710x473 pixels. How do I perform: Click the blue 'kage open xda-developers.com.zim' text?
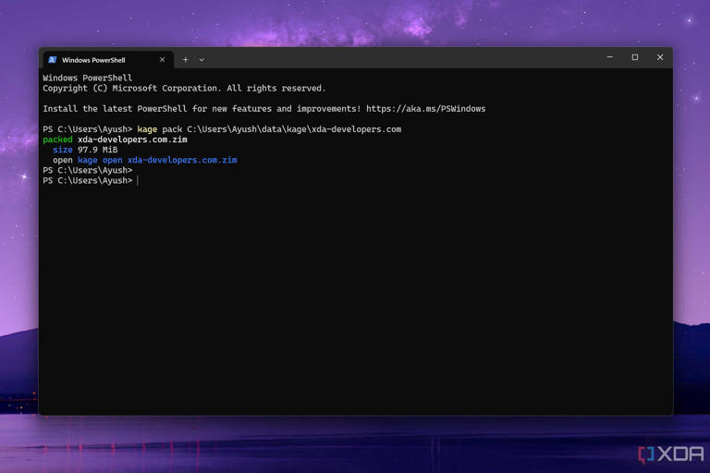[157, 160]
